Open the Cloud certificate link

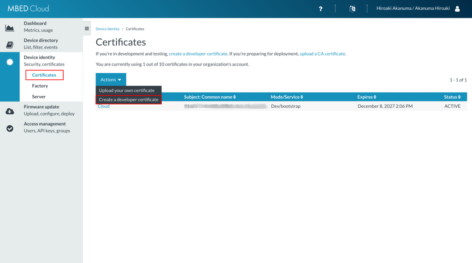[x=104, y=106]
